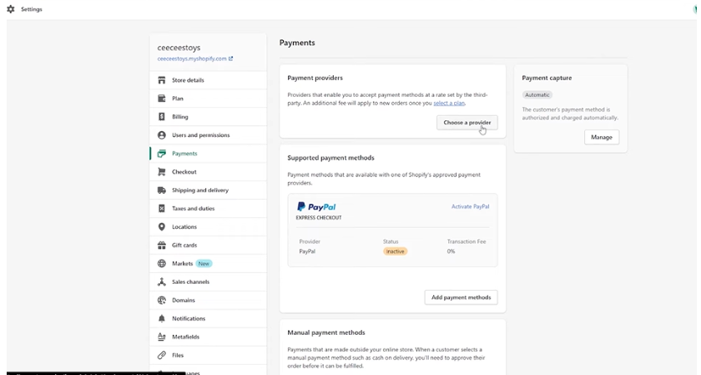Follow the select a plan link

(x=449, y=104)
